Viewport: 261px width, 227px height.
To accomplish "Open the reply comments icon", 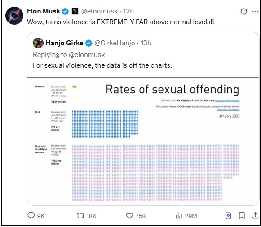I will tap(31, 215).
